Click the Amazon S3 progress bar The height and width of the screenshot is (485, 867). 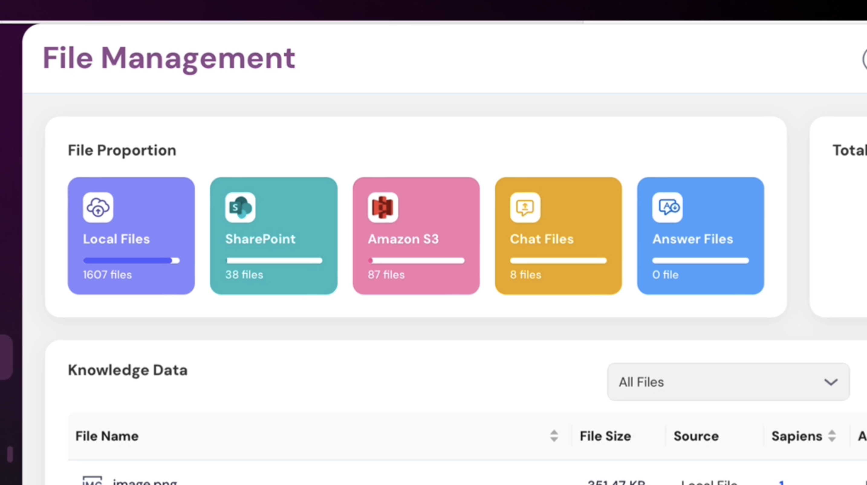416,261
